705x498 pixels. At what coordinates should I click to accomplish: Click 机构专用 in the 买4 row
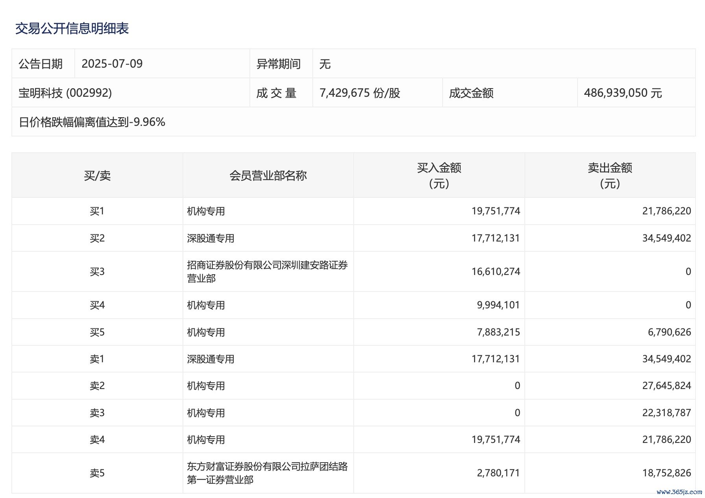click(x=206, y=305)
